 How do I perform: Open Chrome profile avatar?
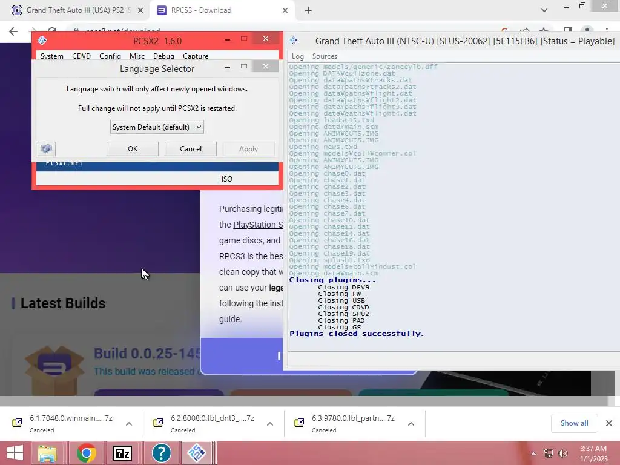587,30
